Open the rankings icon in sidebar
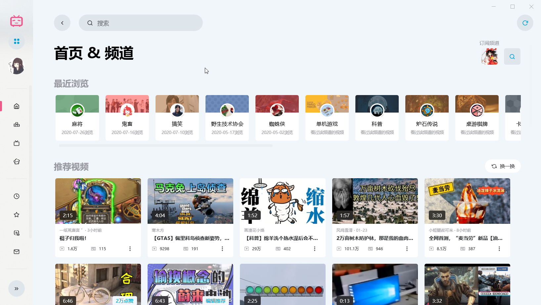Viewport: 541px width, 305px height. (x=17, y=125)
